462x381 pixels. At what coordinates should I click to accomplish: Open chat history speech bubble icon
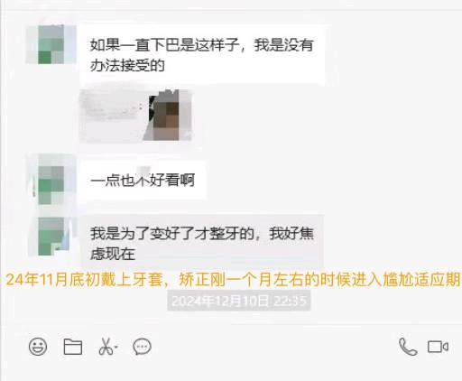142,347
